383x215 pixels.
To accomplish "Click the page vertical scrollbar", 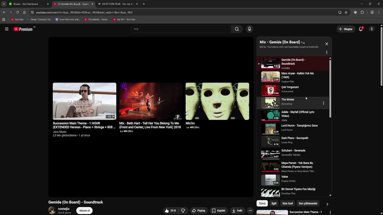I will 382,57.
